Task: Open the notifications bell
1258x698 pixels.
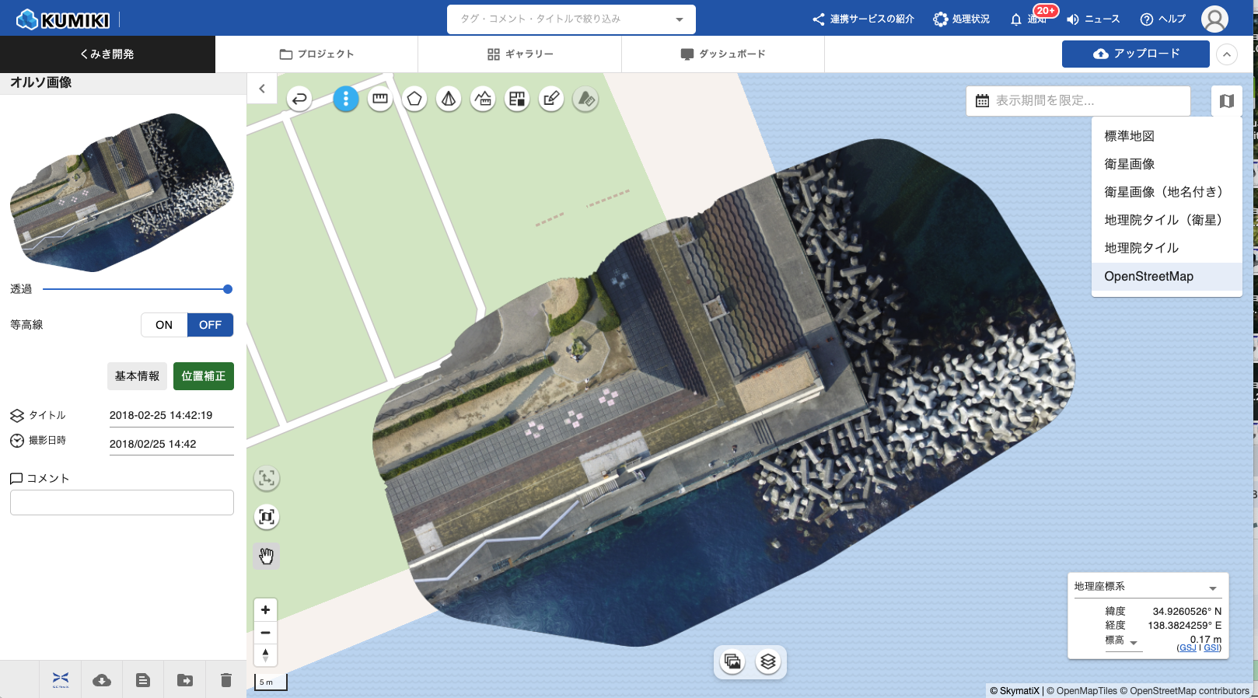Action: point(1016,19)
